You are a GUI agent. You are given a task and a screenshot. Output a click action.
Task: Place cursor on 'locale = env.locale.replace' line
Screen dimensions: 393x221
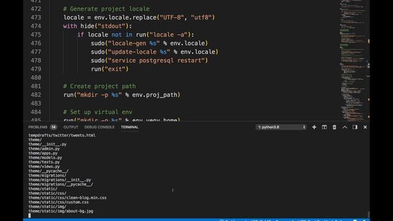(x=139, y=18)
